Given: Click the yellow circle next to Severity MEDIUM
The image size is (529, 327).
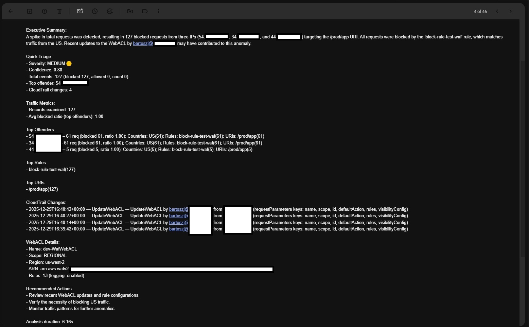Looking at the screenshot, I should point(69,64).
